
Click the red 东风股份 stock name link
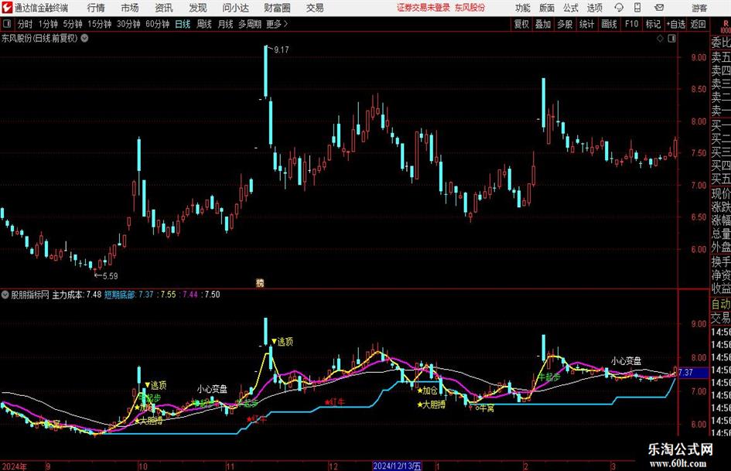click(470, 8)
